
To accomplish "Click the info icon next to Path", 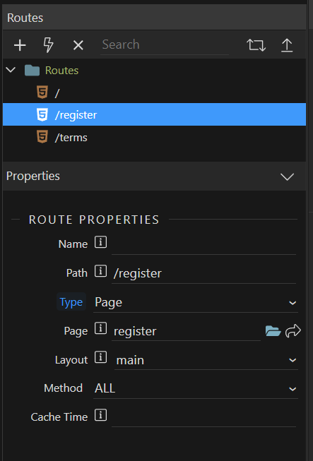I will [x=100, y=271].
